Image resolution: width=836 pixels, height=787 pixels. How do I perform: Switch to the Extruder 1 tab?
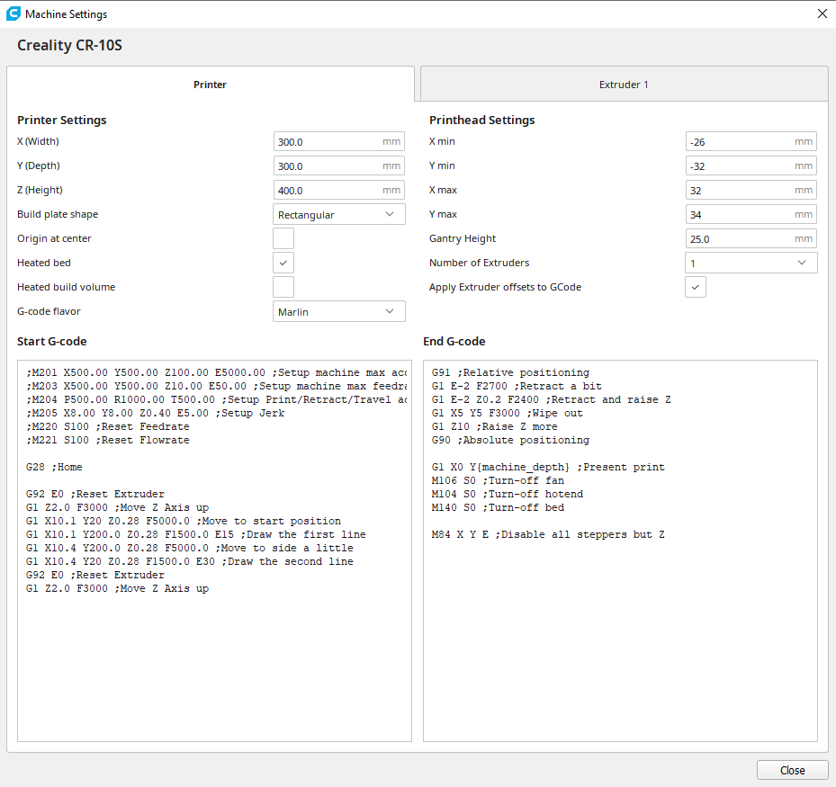624,85
